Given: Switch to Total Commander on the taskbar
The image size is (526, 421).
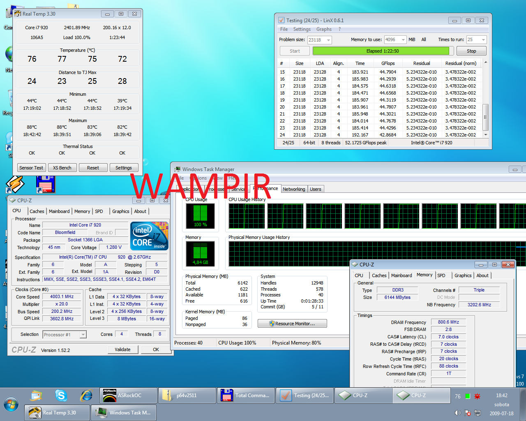Looking at the screenshot, I should tap(246, 396).
